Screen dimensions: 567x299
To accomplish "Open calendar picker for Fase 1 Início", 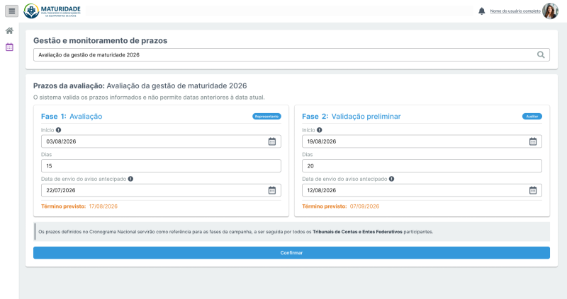I will 272,141.
